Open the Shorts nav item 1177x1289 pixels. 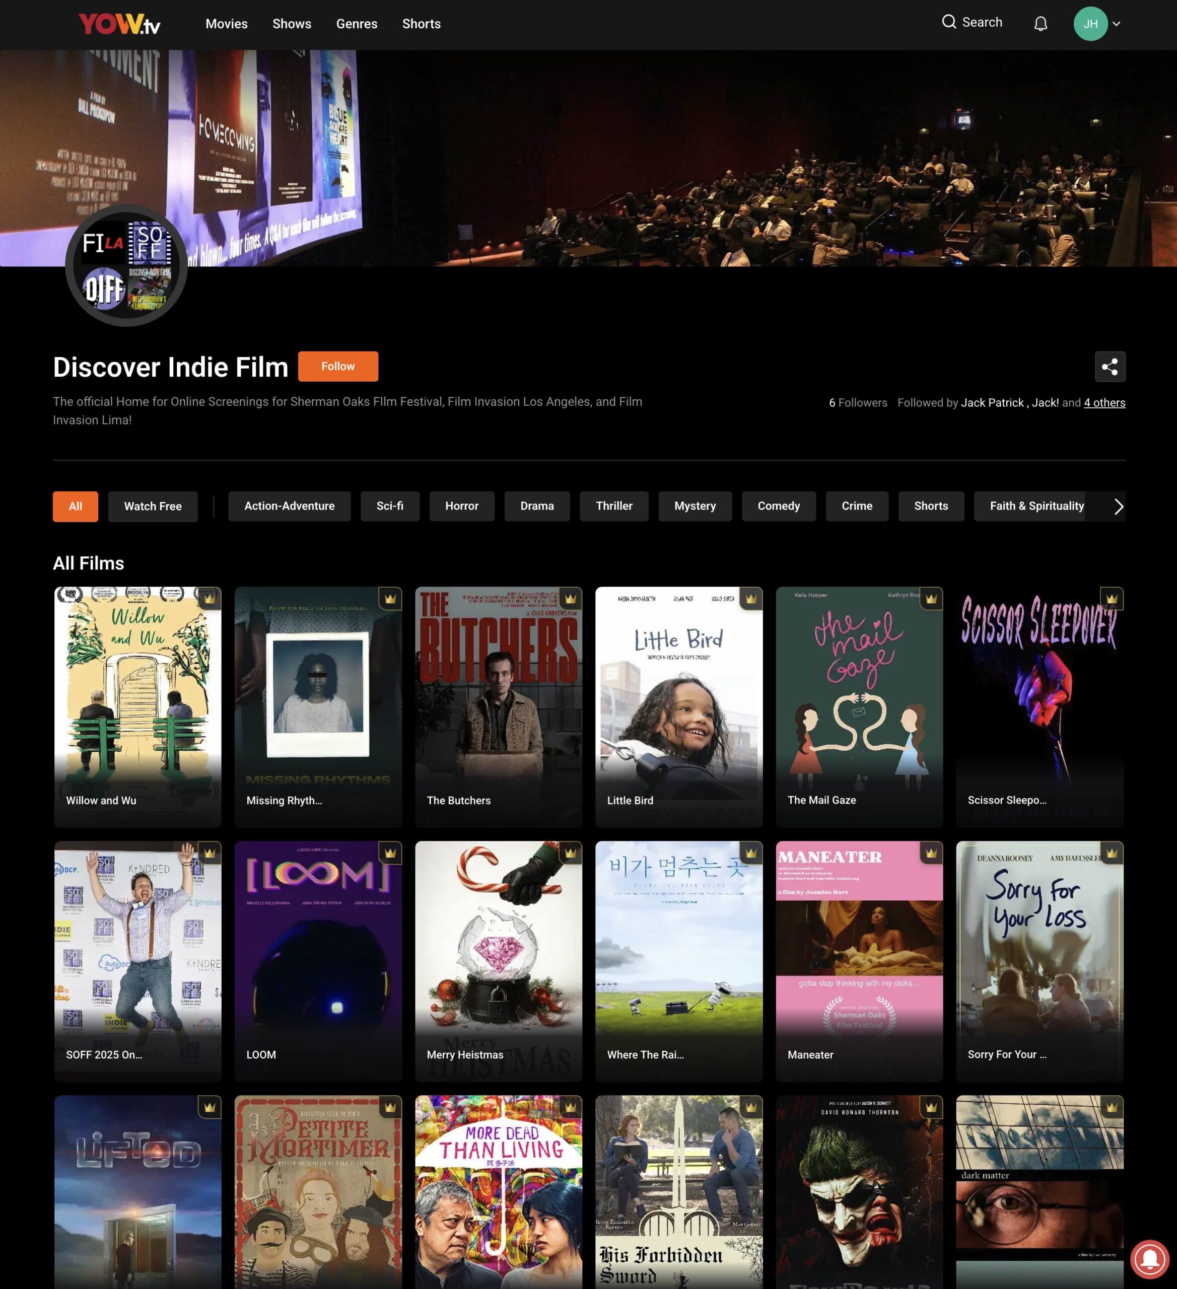421,24
